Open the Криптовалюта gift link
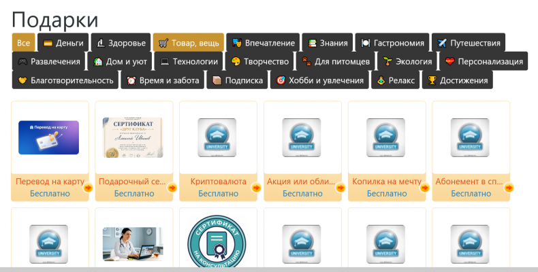The image size is (538, 272). coord(218,181)
